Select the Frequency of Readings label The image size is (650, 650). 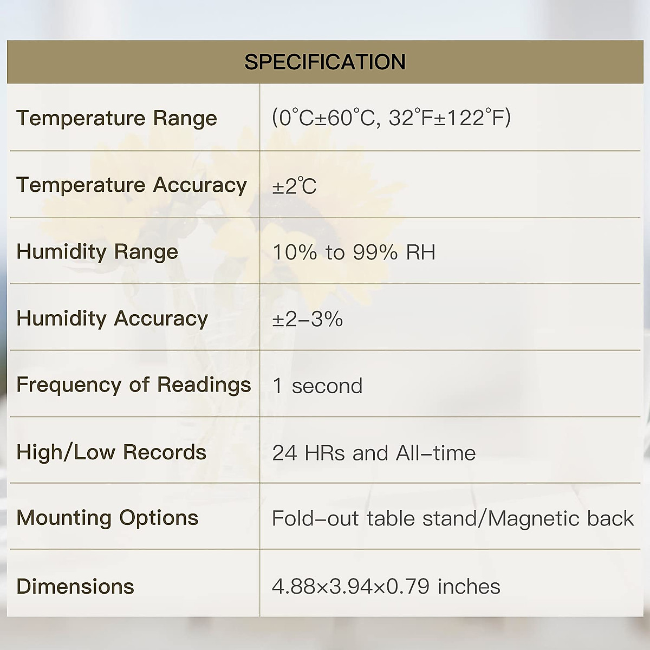pyautogui.click(x=134, y=385)
